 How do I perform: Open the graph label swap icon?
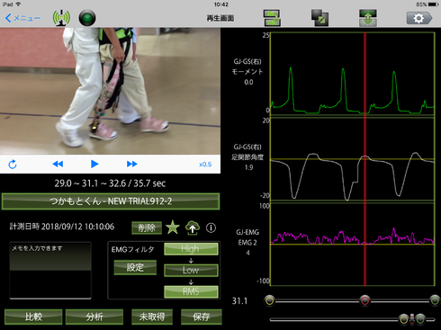(272, 18)
